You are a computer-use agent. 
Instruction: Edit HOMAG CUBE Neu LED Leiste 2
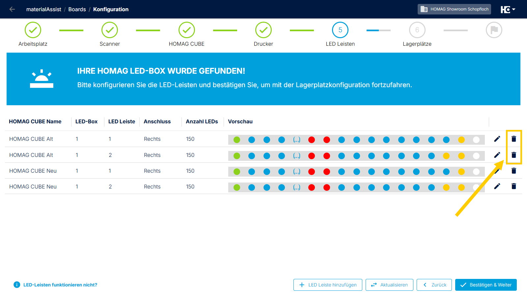tap(497, 186)
